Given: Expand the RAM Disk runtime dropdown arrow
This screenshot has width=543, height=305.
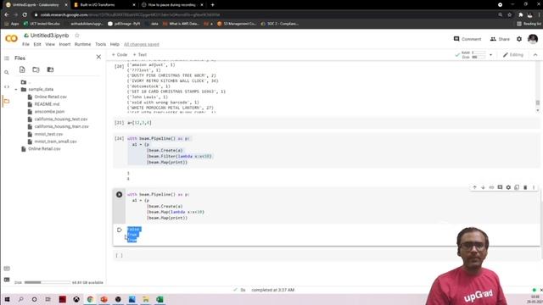Looking at the screenshot, I should (x=490, y=54).
